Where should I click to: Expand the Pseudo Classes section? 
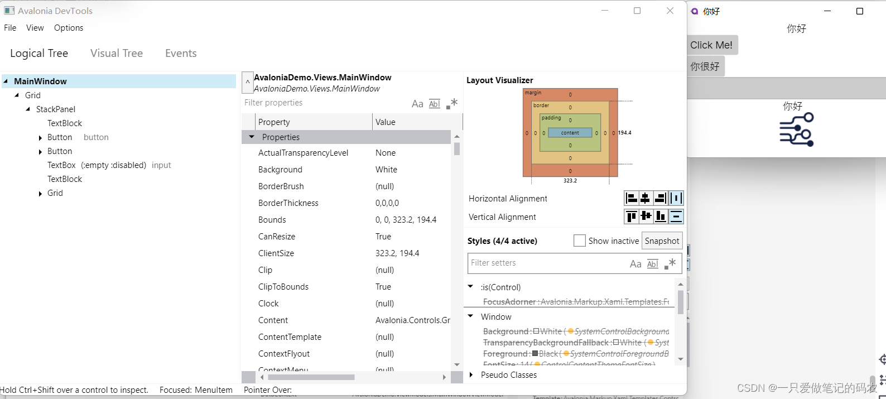click(471, 375)
